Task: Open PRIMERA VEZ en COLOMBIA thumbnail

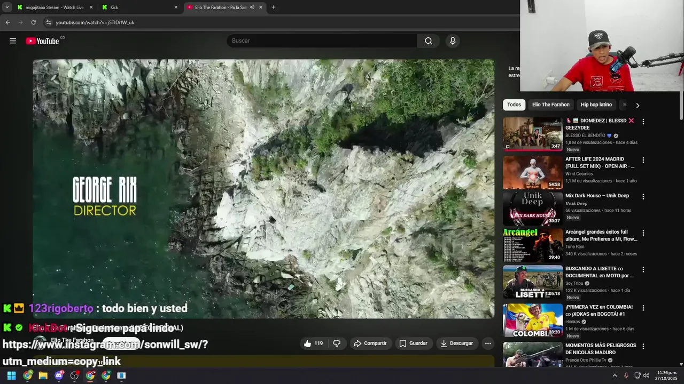Action: 533,321
